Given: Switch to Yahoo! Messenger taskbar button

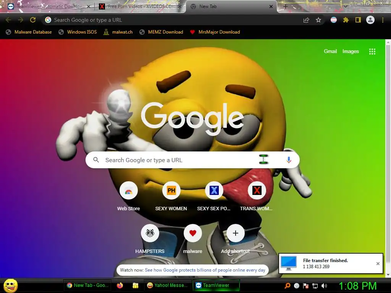Looking at the screenshot, I should (x=167, y=285).
